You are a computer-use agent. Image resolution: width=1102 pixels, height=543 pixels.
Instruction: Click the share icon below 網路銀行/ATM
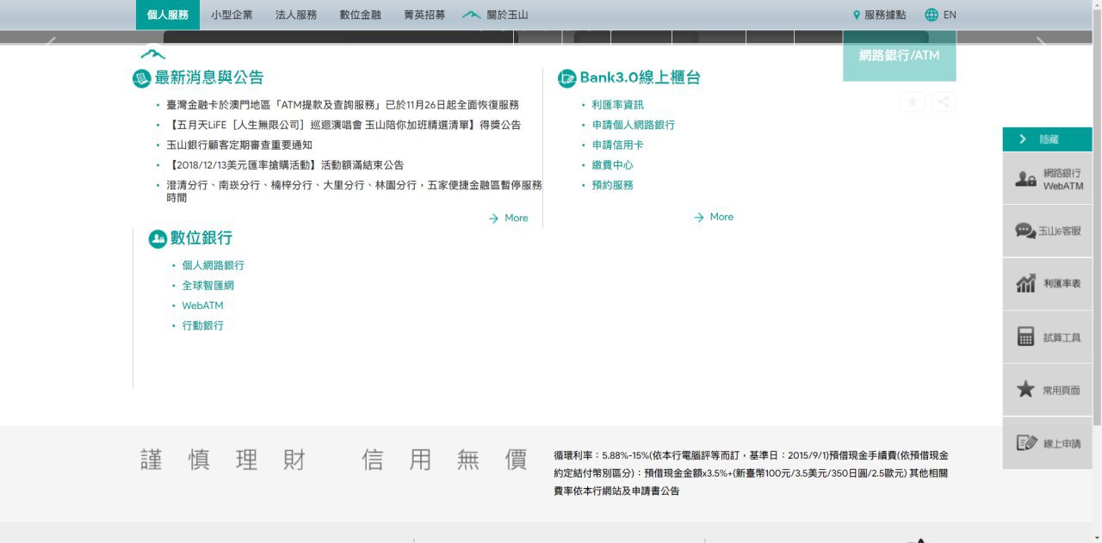(x=943, y=102)
